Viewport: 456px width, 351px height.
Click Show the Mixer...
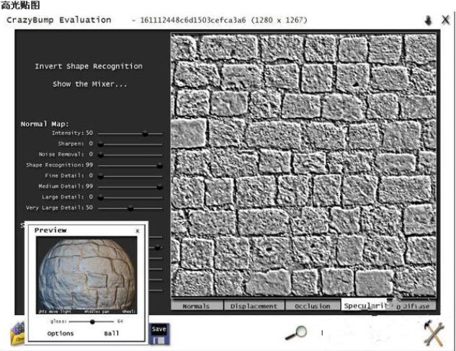[89, 84]
